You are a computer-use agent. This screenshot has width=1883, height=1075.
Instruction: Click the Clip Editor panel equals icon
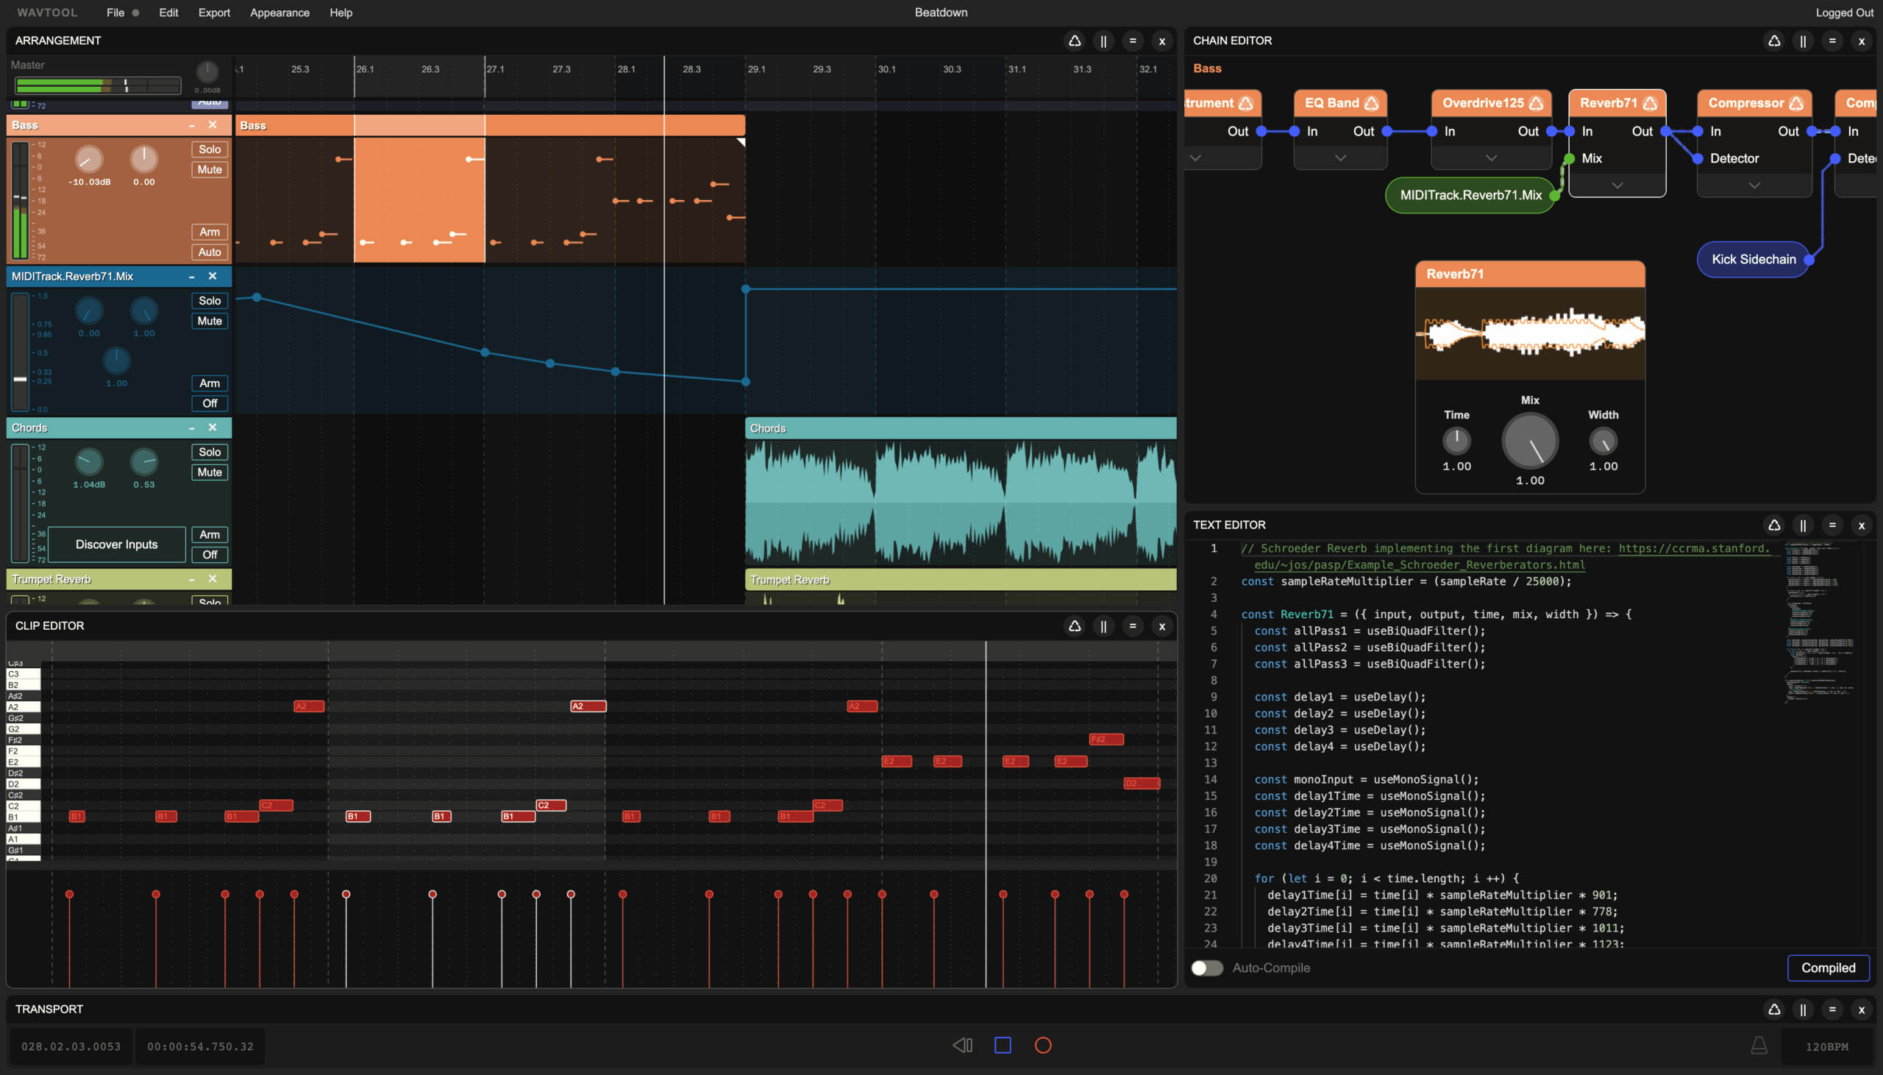pyautogui.click(x=1133, y=626)
